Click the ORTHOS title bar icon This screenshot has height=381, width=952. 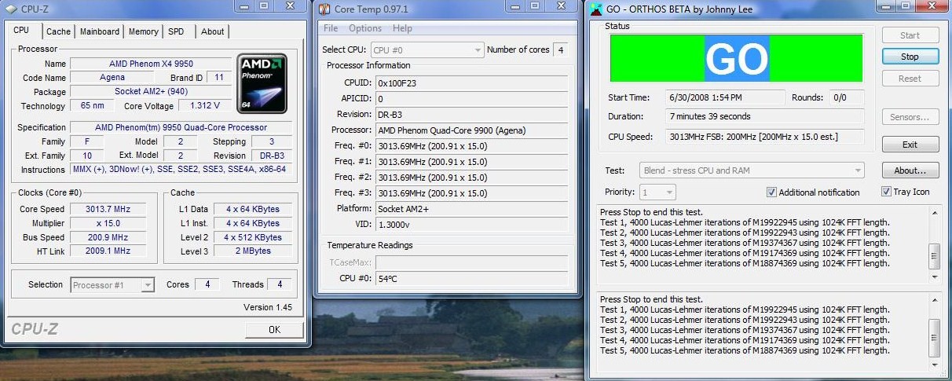[595, 9]
